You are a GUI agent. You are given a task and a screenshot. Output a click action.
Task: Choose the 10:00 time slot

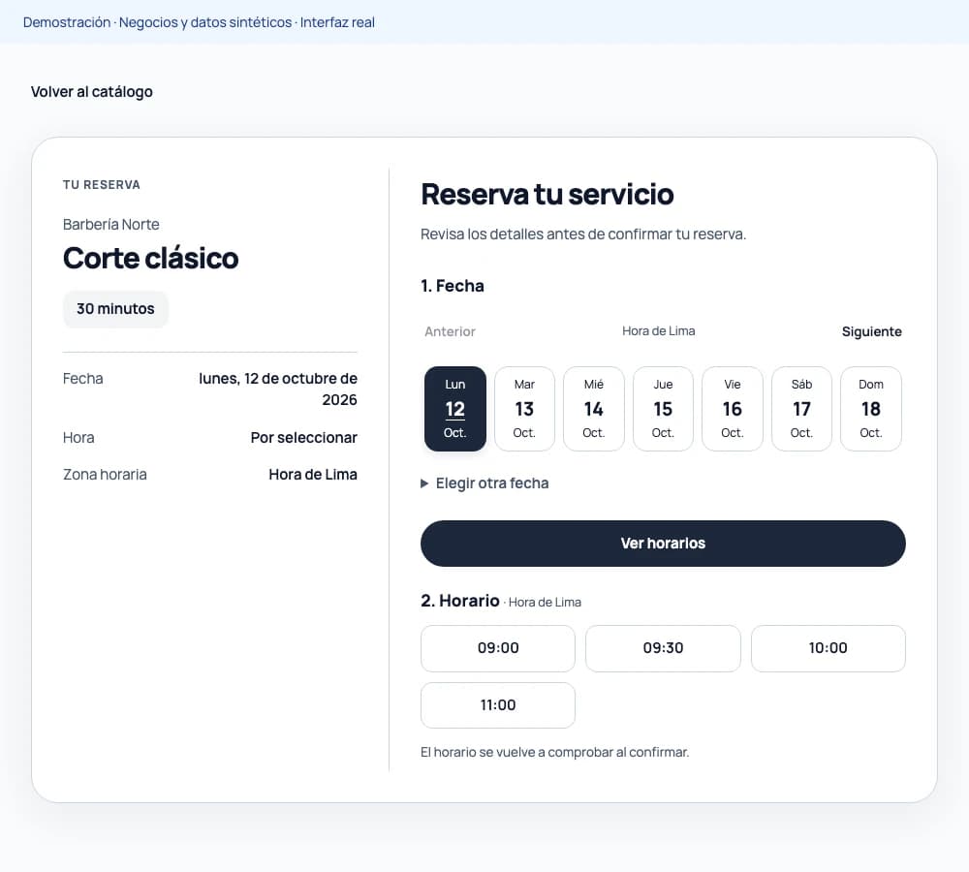click(x=828, y=648)
